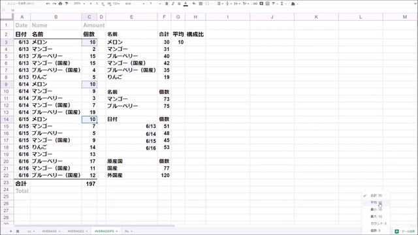
Task: Open the font size dropdown
Action: pyautogui.click(x=155, y=4)
